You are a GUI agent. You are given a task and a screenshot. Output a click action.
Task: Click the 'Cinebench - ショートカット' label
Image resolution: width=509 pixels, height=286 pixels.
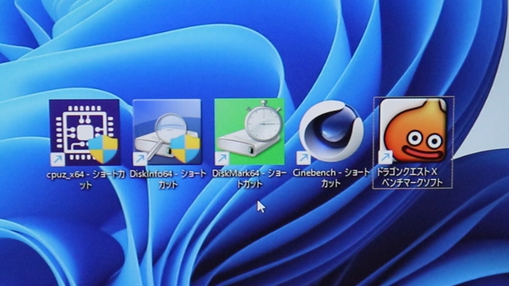pos(331,178)
